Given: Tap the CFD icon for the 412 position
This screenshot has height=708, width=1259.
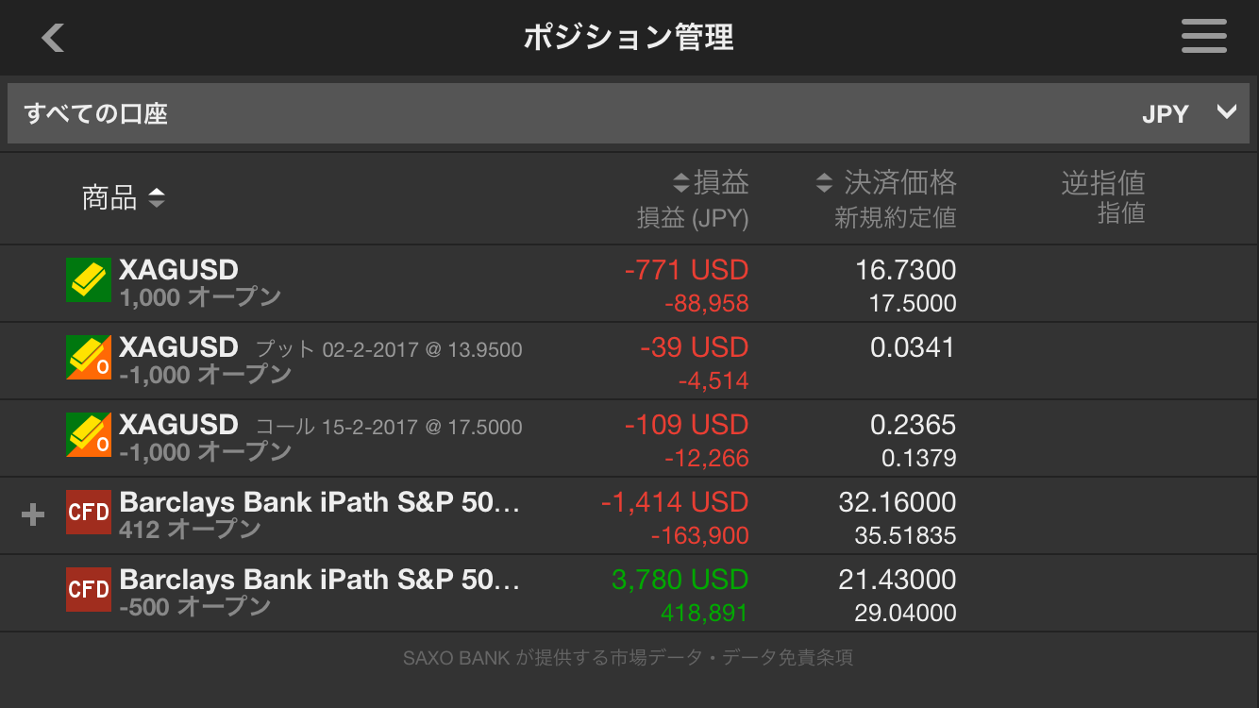Looking at the screenshot, I should [x=89, y=513].
